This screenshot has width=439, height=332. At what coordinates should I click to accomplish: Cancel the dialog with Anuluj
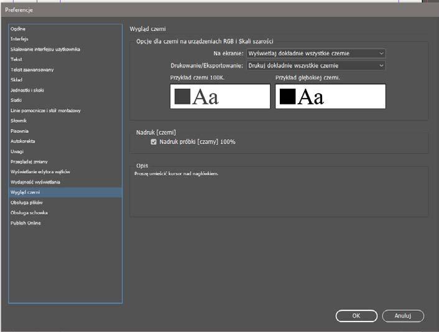tap(403, 316)
